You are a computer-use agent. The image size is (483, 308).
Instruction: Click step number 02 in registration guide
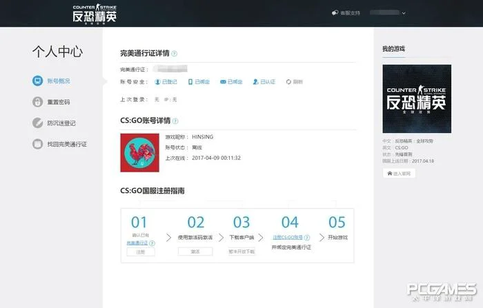pos(196,222)
